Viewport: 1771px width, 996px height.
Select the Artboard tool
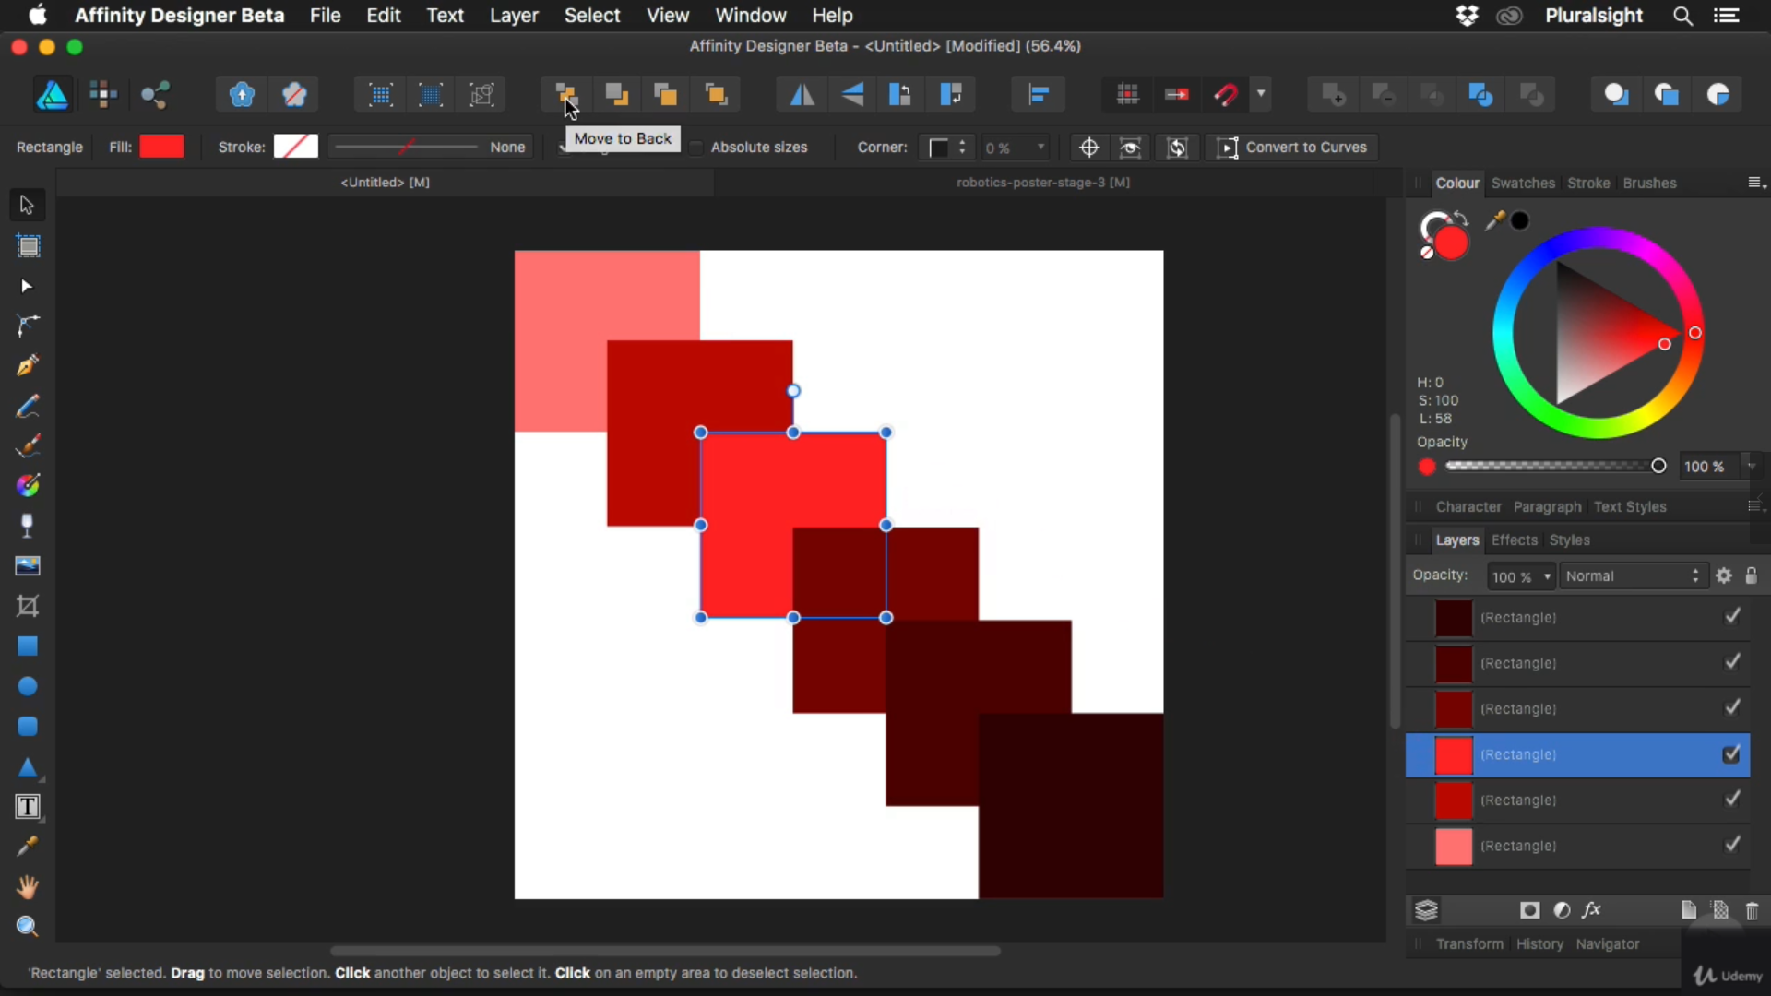pyautogui.click(x=28, y=246)
